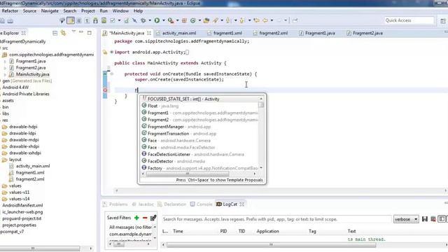Click the Android Virtual Device Manager icon
The image size is (448, 252).
[x=104, y=20]
